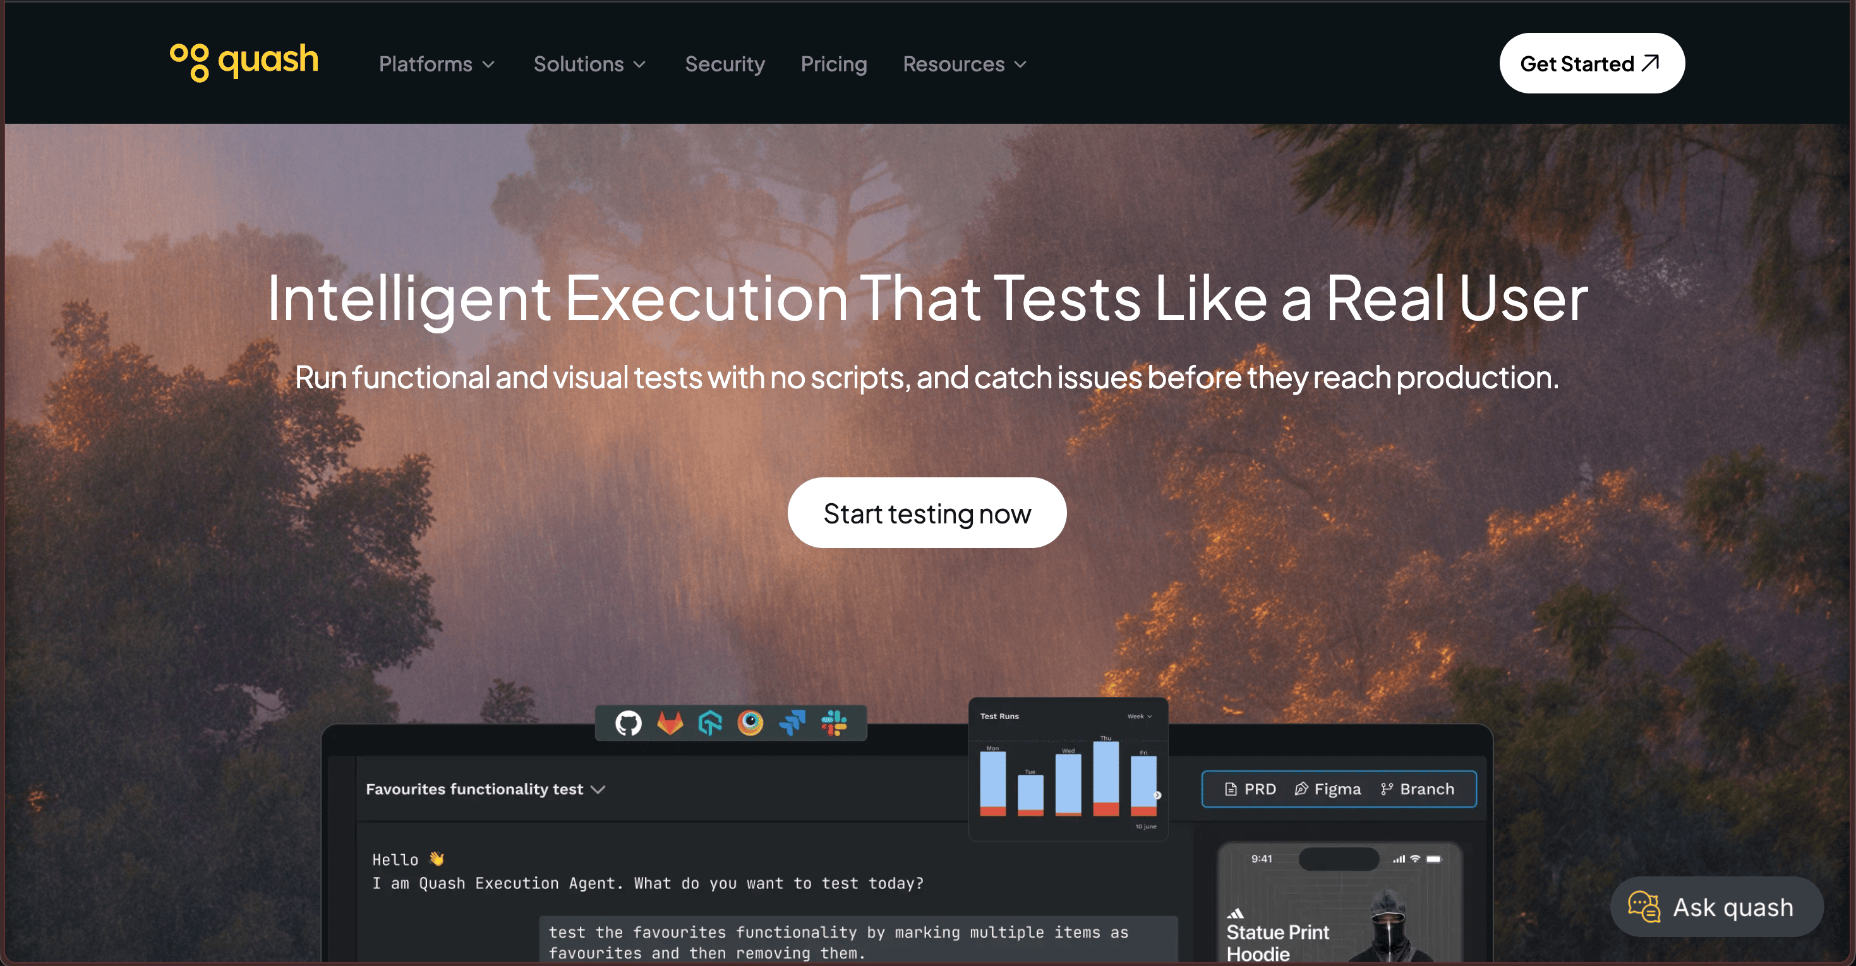Image resolution: width=1856 pixels, height=966 pixels.
Task: Click the Start testing now button
Action: 927,513
